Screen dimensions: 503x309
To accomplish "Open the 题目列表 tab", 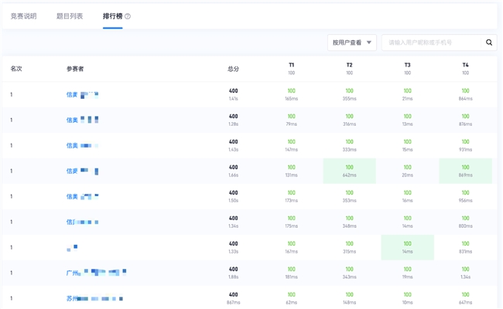I will 70,16.
